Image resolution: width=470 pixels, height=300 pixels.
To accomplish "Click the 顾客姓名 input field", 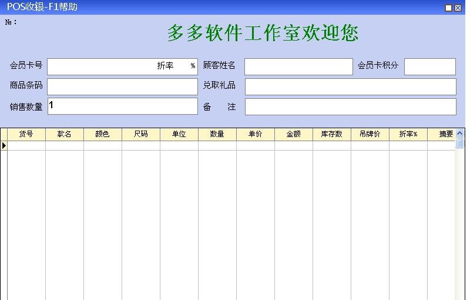I will tap(298, 66).
